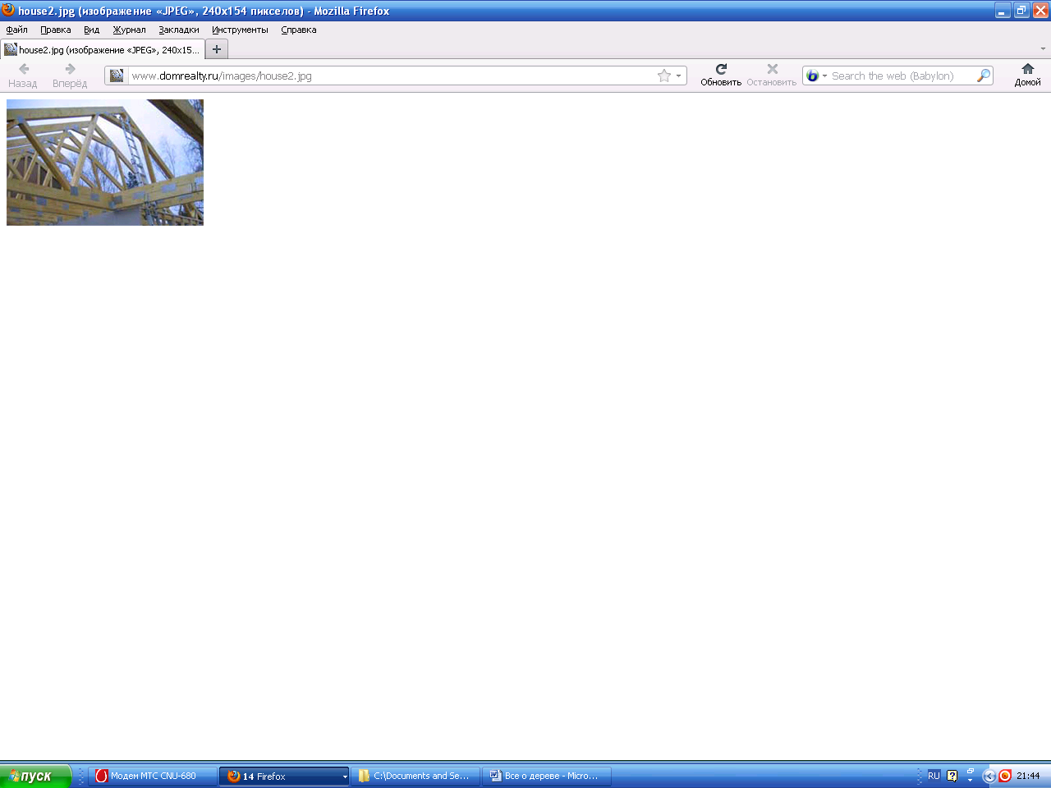Restore down the Firefox window

pos(1021,11)
